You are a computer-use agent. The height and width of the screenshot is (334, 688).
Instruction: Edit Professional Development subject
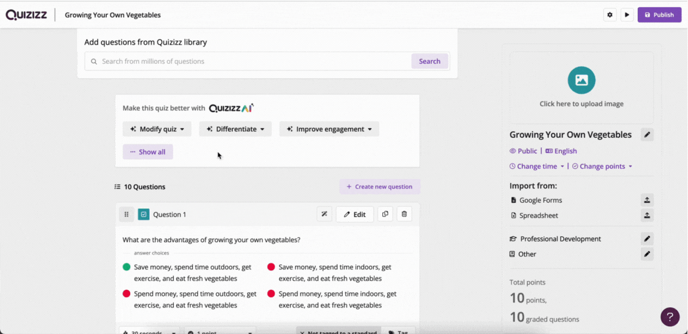[x=647, y=239]
